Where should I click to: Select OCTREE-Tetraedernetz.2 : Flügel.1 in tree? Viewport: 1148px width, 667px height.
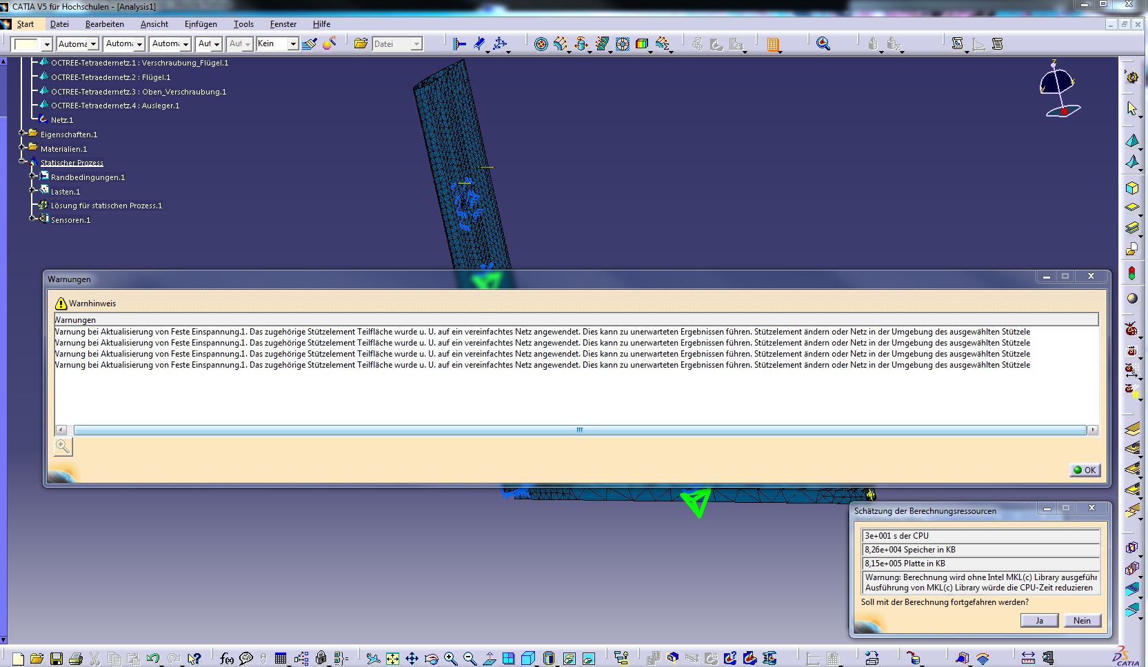(110, 77)
